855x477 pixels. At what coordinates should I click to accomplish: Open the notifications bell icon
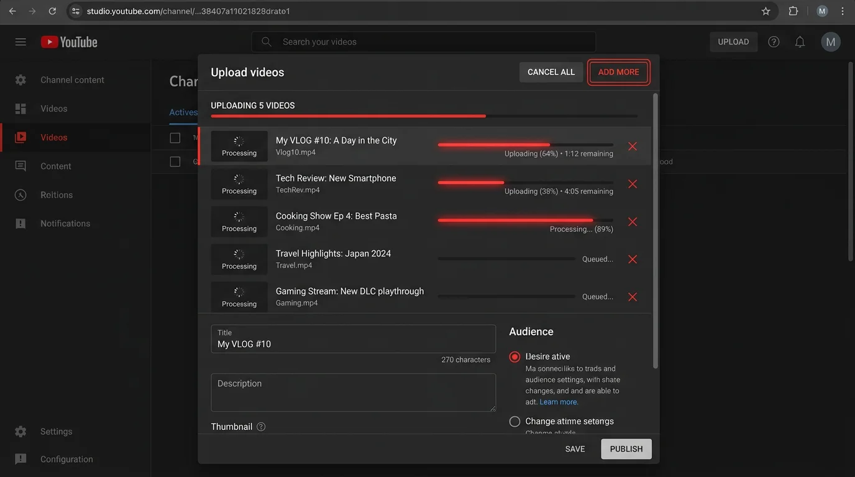800,42
